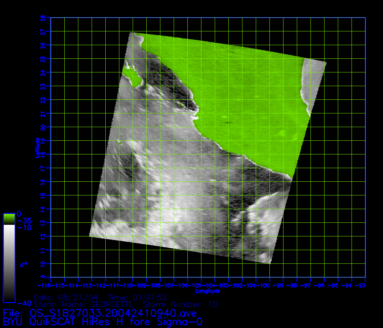Click the Longitude axis label
The height and width of the screenshot is (328, 383).
click(208, 291)
